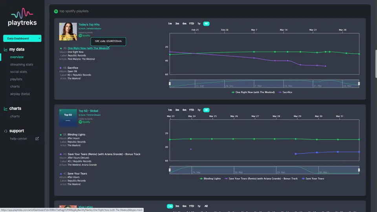The height and width of the screenshot is (212, 377).
Task: Click the charts section icon
Action: [5, 109]
